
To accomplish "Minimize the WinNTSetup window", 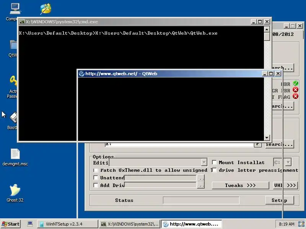I will click(286, 26).
